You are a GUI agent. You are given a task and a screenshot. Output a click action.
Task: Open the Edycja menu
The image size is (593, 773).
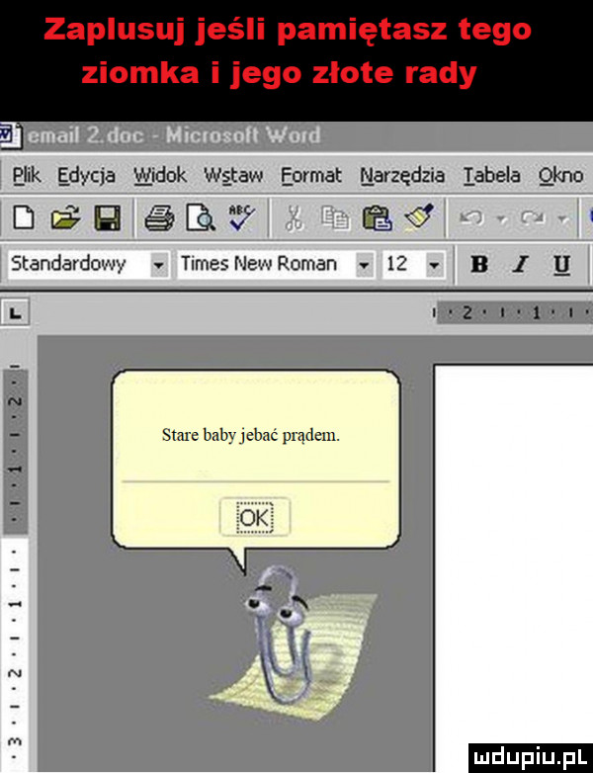[x=86, y=176]
